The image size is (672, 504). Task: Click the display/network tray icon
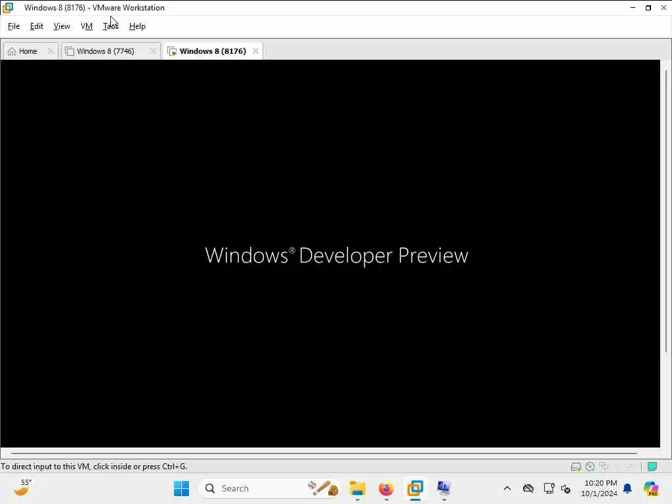coord(549,488)
